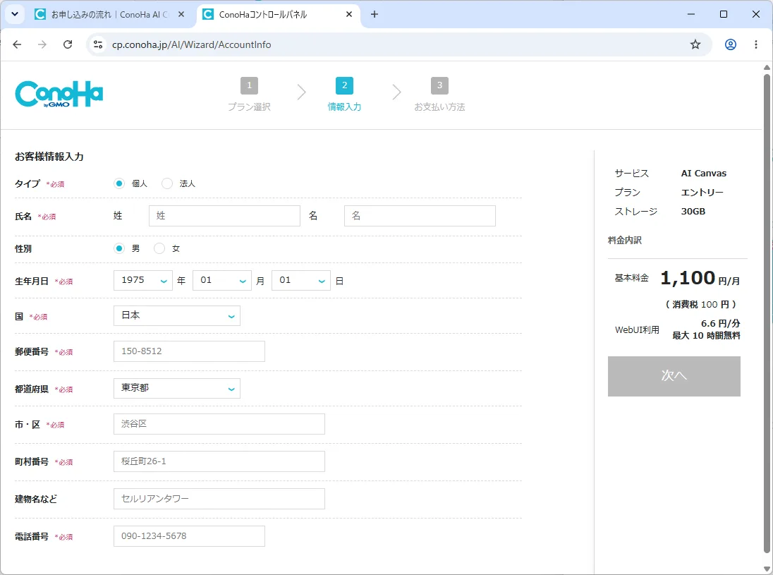This screenshot has height=575, width=773.
Task: Click the 次へ button
Action: click(674, 376)
